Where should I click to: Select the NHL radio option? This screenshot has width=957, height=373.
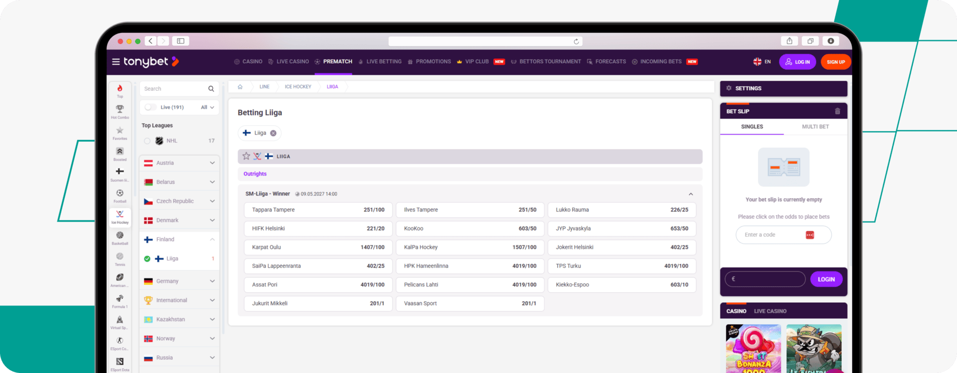tap(147, 141)
